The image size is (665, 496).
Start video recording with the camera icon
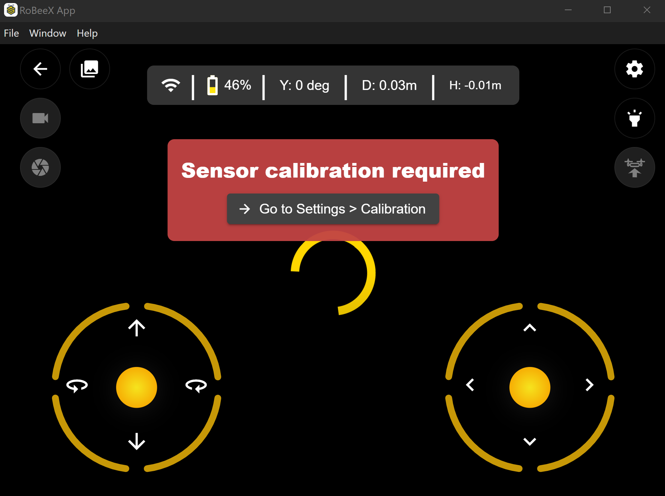[40, 118]
